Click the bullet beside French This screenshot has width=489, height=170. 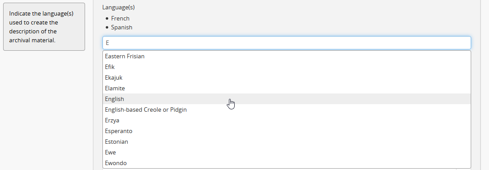(x=107, y=19)
